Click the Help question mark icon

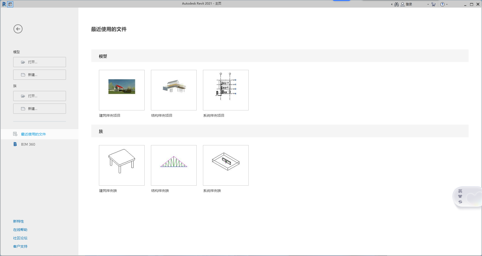[442, 4]
